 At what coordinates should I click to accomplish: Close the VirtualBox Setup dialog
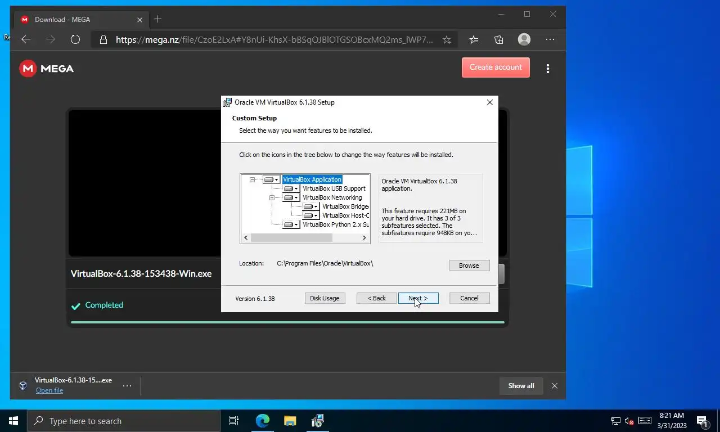(x=489, y=102)
